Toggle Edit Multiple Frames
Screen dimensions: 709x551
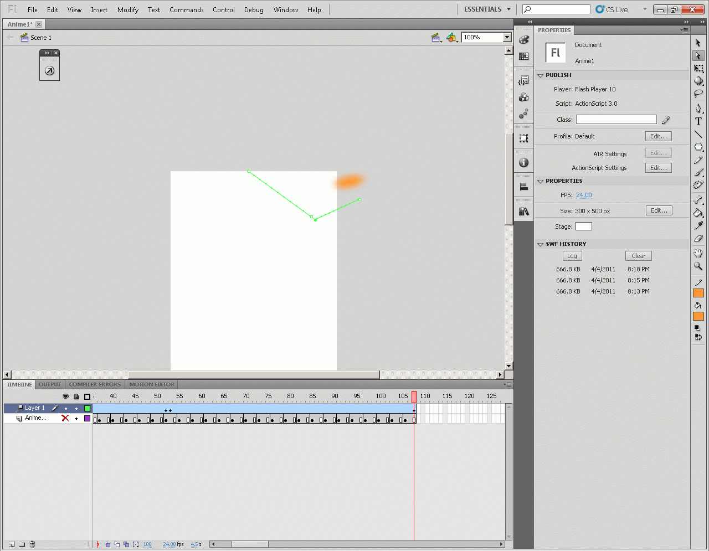(x=126, y=544)
